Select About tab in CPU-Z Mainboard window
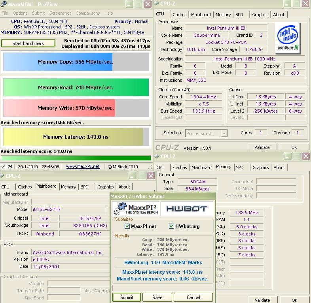311x303 pixels. [x=124, y=187]
